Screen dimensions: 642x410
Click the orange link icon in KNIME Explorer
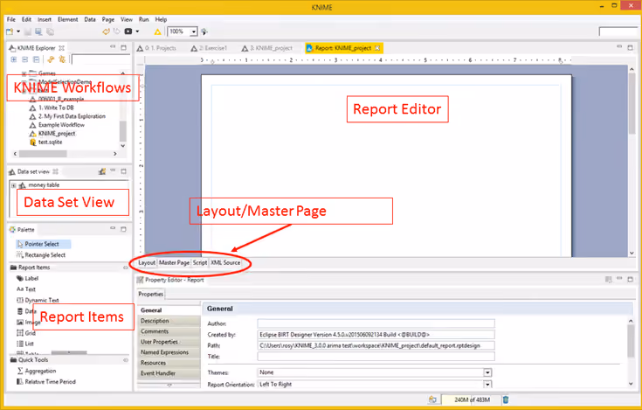coord(51,59)
